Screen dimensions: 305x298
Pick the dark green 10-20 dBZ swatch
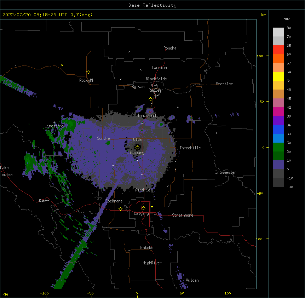coord(278,156)
